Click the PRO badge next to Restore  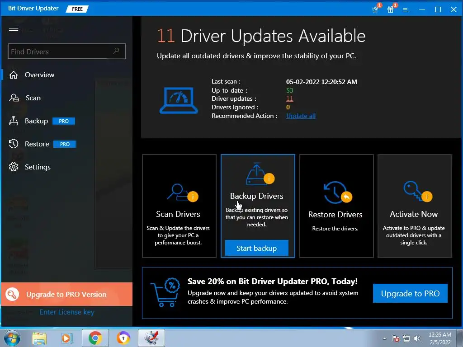tap(65, 144)
